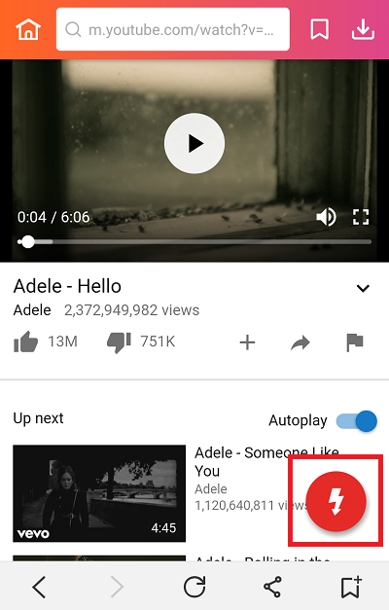
Task: Report the video with flag icon
Action: (354, 342)
